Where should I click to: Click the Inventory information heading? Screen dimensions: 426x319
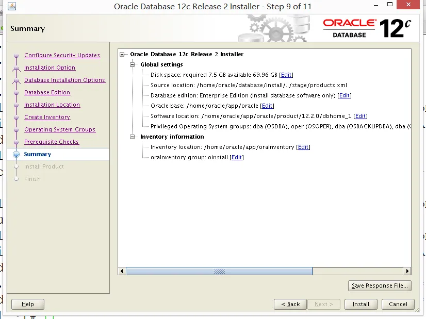point(172,137)
